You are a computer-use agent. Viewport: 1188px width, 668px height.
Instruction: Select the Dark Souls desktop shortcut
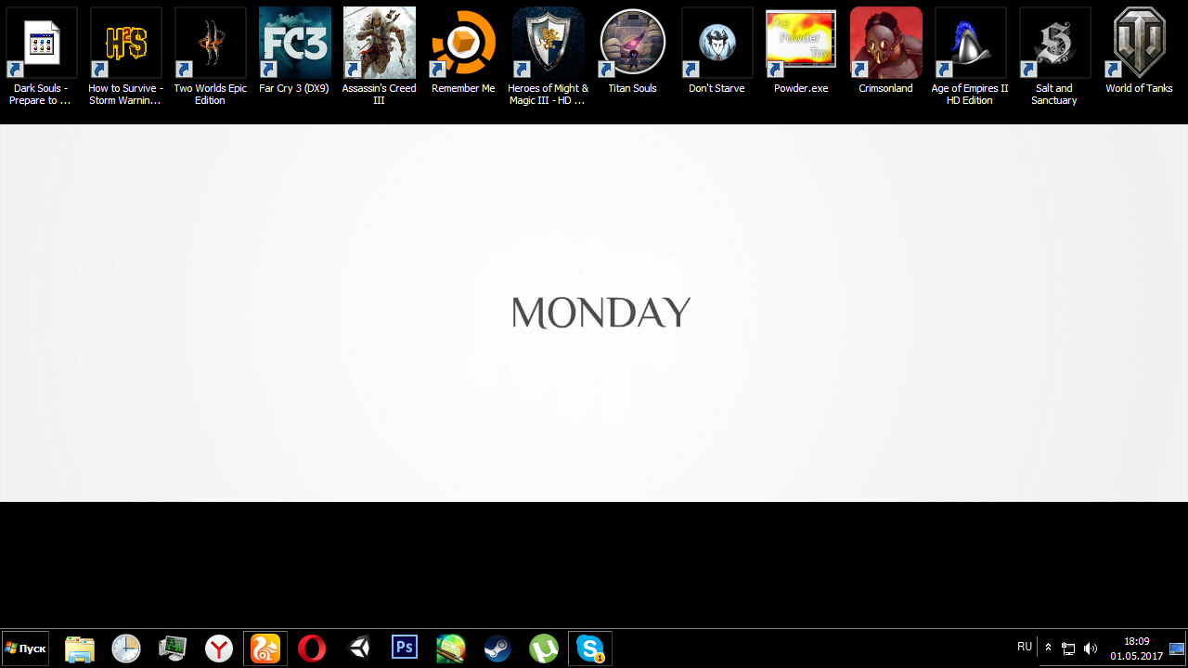tap(41, 56)
